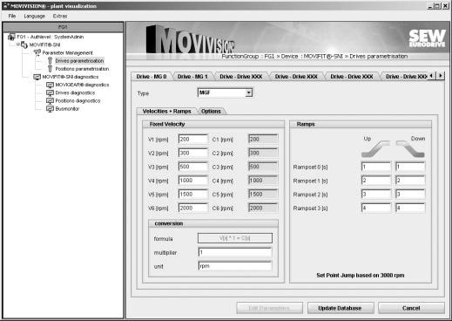Click the V2 [rpm] input field
The width and height of the screenshot is (452, 321).
pyautogui.click(x=193, y=153)
